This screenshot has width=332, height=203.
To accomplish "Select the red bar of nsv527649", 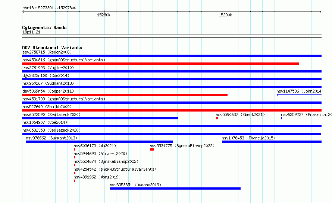I will (172, 110).
